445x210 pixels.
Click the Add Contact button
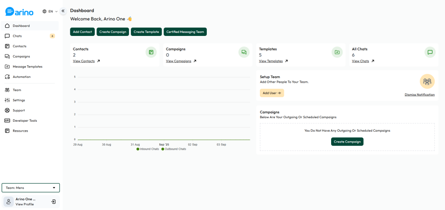[82, 32]
